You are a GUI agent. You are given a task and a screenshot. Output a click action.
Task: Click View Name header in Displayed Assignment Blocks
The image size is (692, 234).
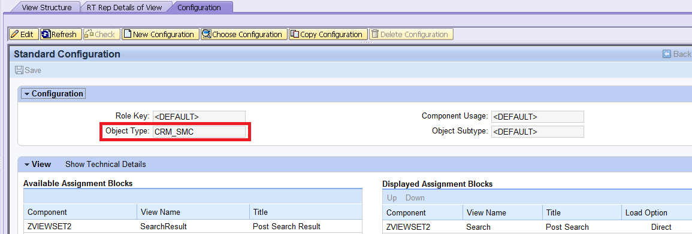point(503,212)
